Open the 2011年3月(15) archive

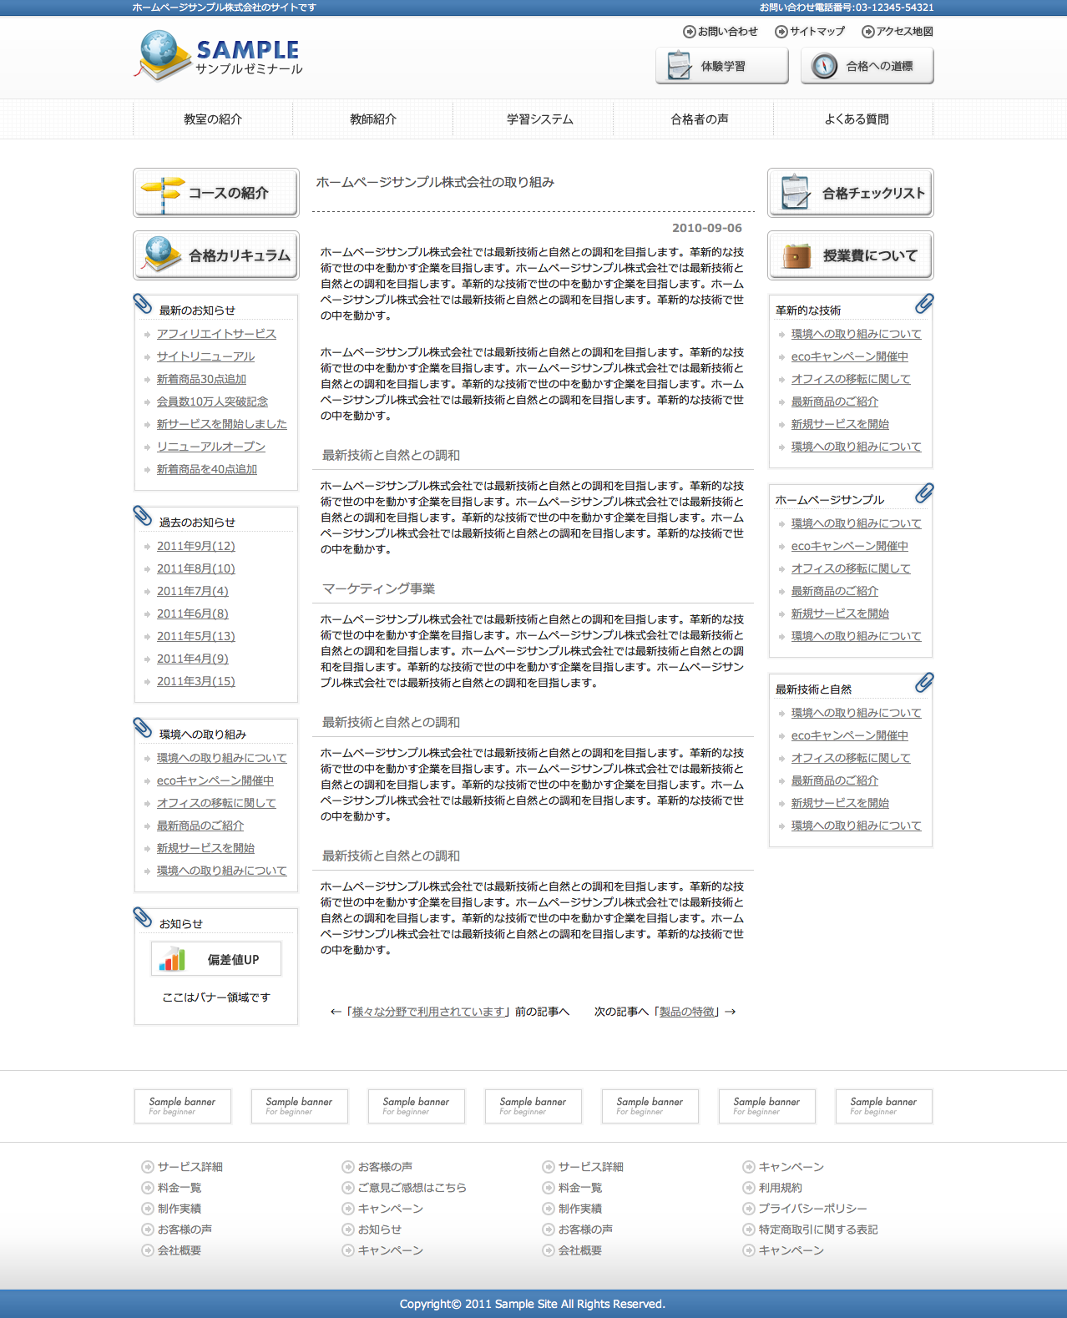coord(196,681)
